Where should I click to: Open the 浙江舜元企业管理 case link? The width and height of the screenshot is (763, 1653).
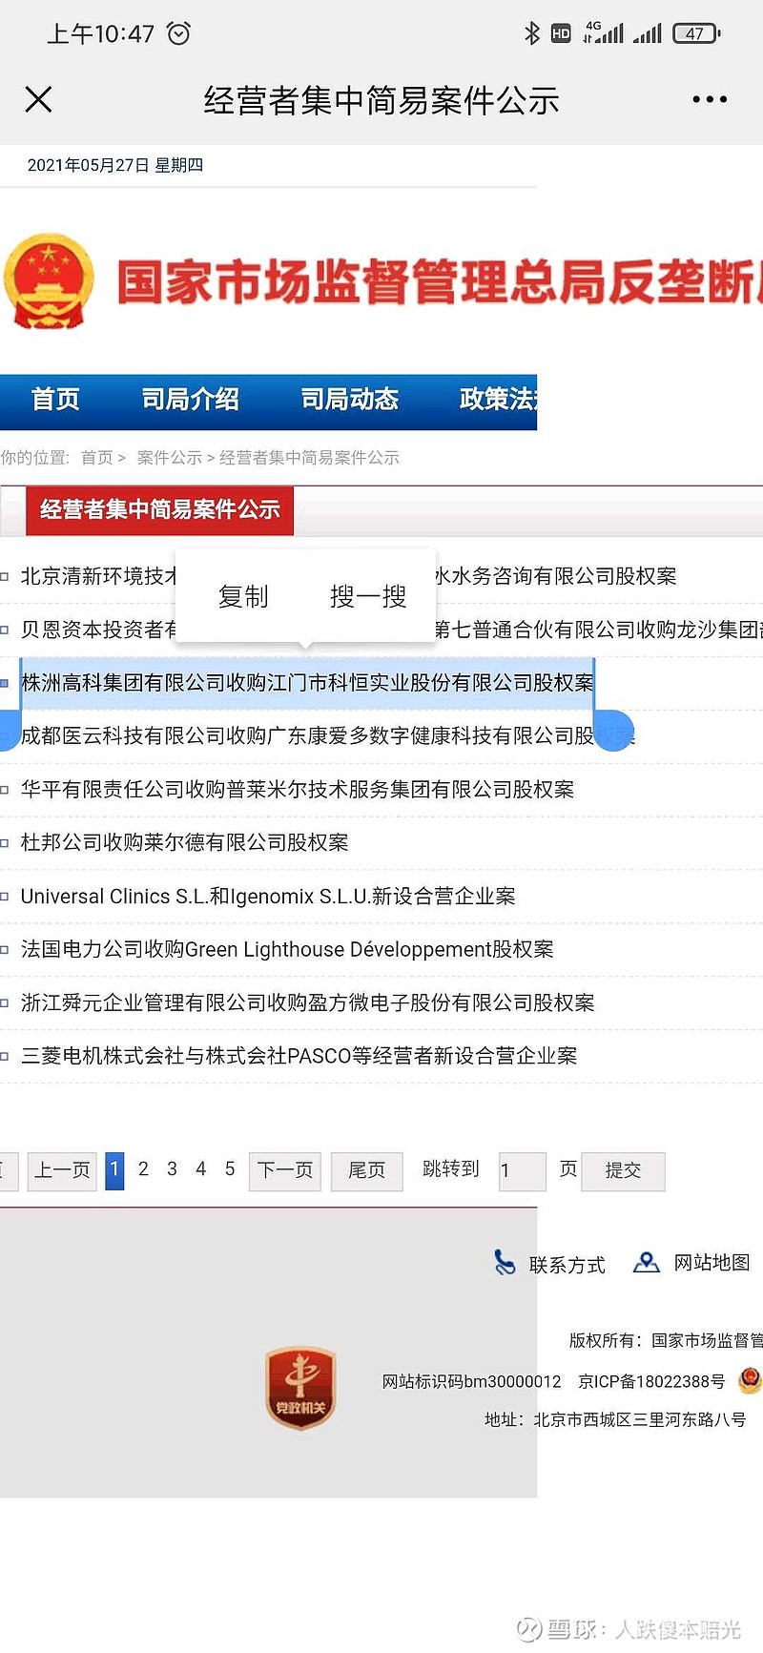click(x=307, y=1003)
